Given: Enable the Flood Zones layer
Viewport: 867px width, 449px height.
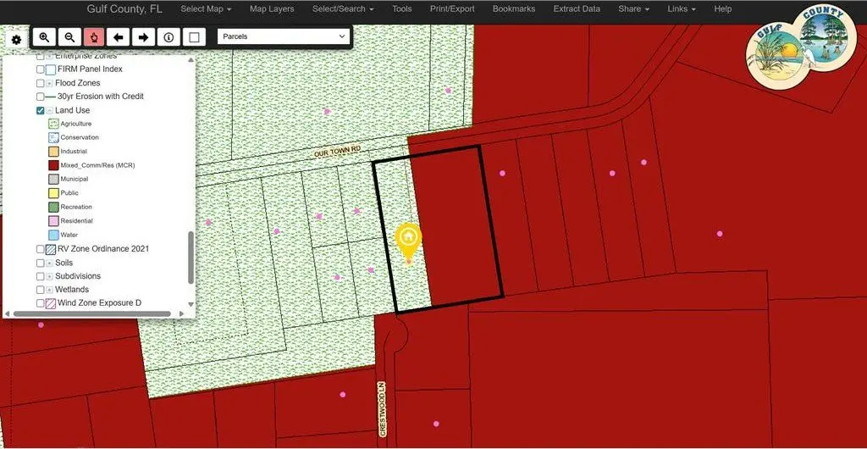Looking at the screenshot, I should coord(41,83).
